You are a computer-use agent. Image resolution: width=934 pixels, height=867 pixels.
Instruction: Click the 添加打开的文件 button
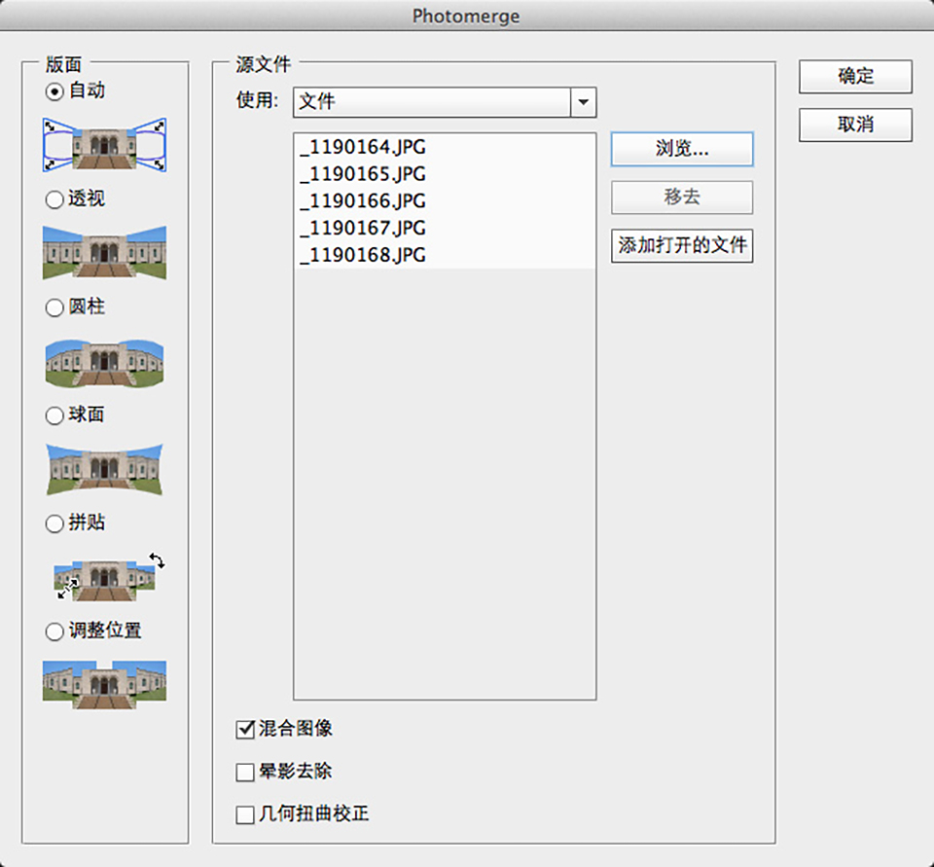click(x=681, y=245)
